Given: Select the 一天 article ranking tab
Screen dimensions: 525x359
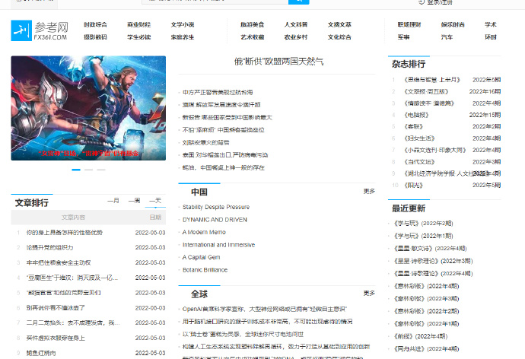Looking at the screenshot, I should [155, 201].
